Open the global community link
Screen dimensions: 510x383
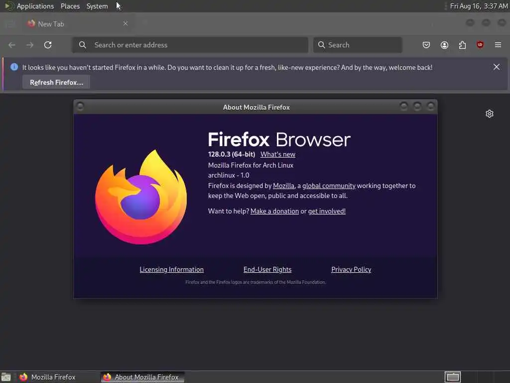coord(329,186)
